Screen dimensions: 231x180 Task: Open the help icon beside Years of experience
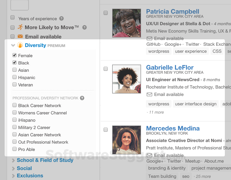click(x=61, y=19)
